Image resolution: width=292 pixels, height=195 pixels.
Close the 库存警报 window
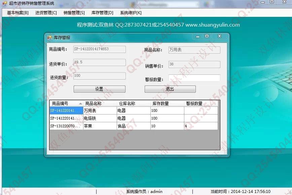219,36
